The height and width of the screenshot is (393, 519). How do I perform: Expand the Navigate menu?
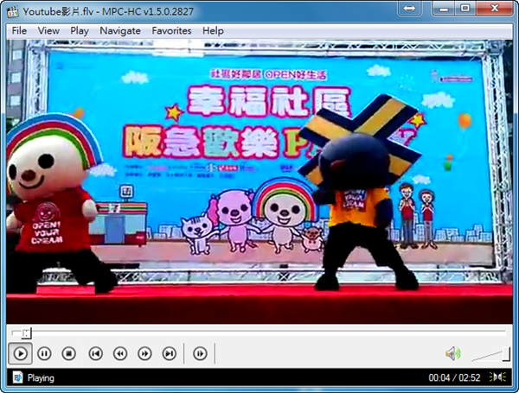pyautogui.click(x=119, y=30)
